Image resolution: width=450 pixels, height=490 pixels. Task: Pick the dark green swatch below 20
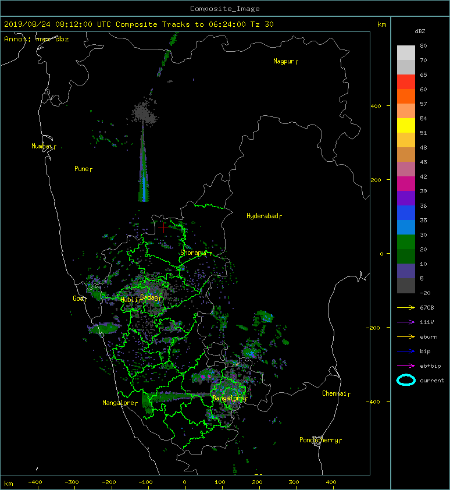406,256
